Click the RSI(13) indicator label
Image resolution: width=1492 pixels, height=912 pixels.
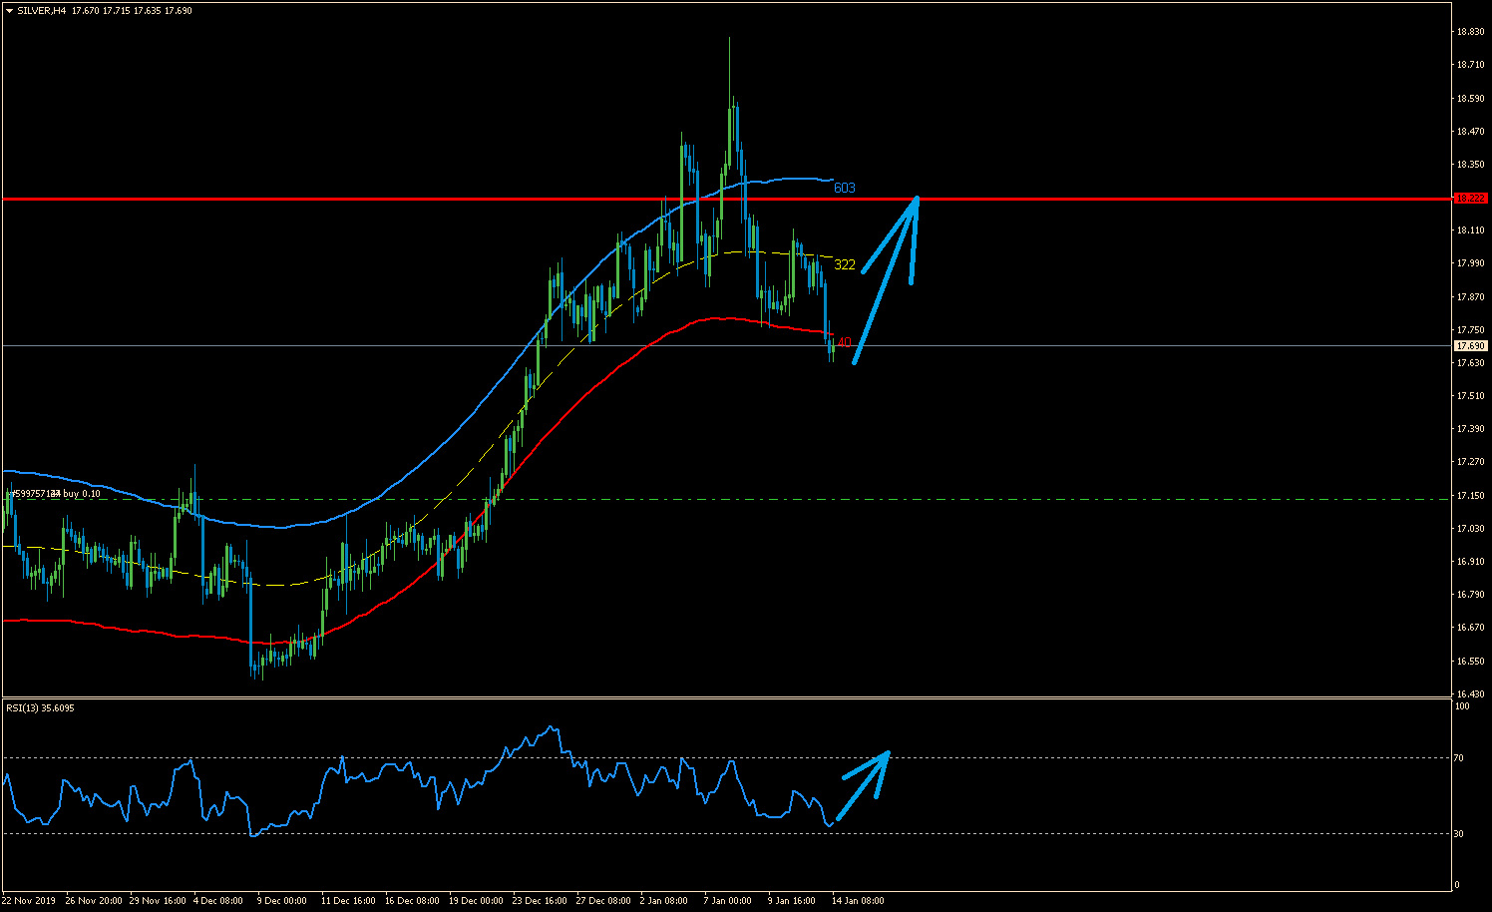40,708
